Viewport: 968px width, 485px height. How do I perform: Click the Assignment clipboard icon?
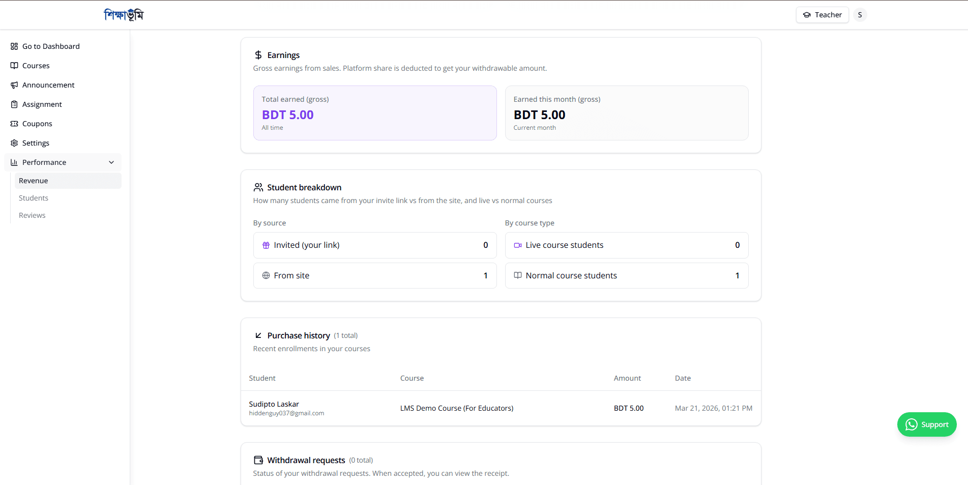[x=14, y=104]
